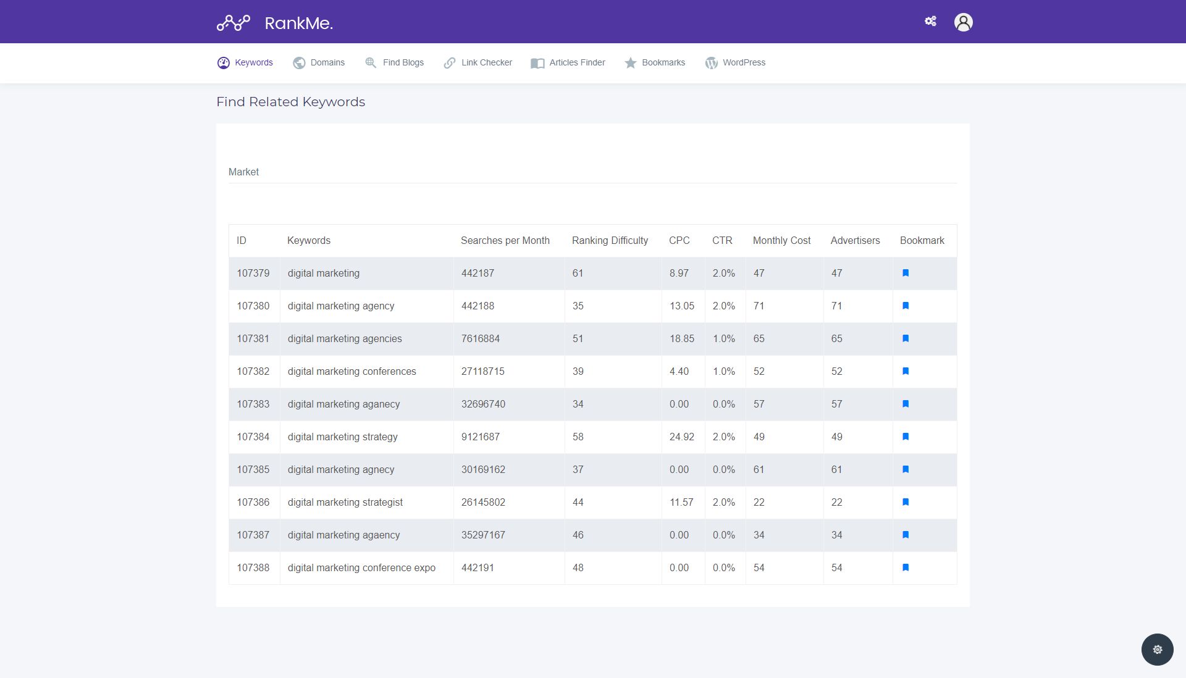The image size is (1186, 678).
Task: Select the 'digital marketing aganecy' keyword cell
Action: coord(343,404)
